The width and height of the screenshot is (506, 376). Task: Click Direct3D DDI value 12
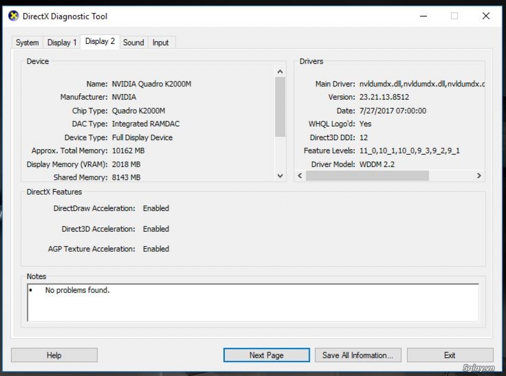363,137
